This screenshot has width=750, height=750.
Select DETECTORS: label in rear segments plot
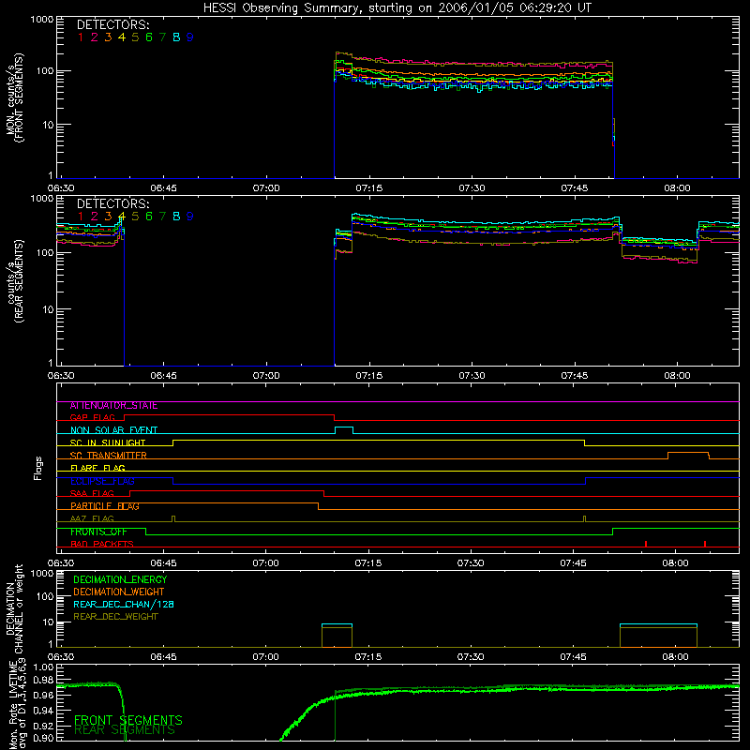(112, 203)
